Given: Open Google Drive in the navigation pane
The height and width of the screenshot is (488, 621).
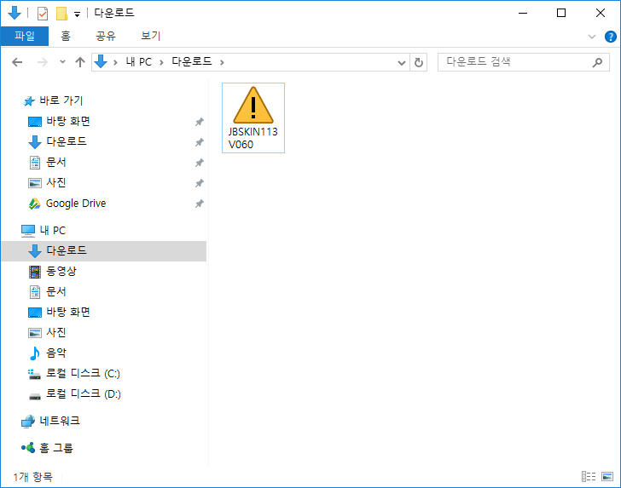Looking at the screenshot, I should (x=76, y=204).
